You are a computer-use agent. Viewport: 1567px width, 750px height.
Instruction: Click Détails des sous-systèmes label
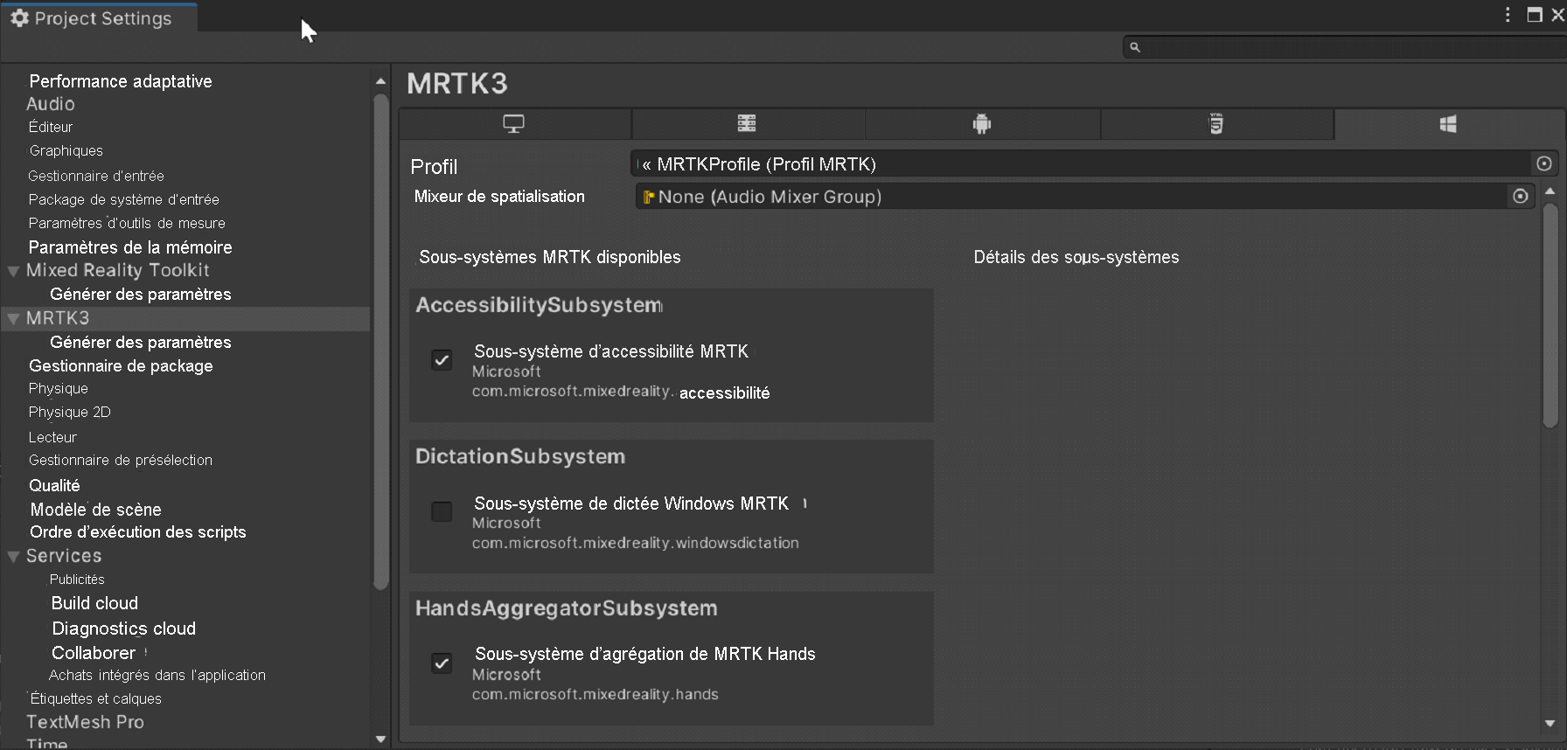tap(1076, 257)
